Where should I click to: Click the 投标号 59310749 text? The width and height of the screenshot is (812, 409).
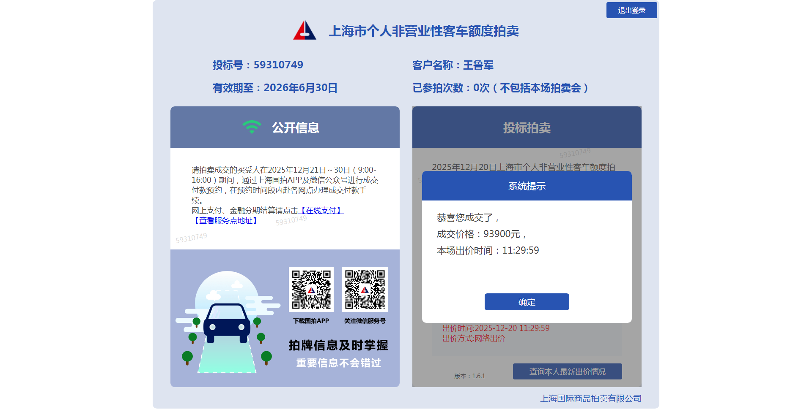(x=258, y=65)
